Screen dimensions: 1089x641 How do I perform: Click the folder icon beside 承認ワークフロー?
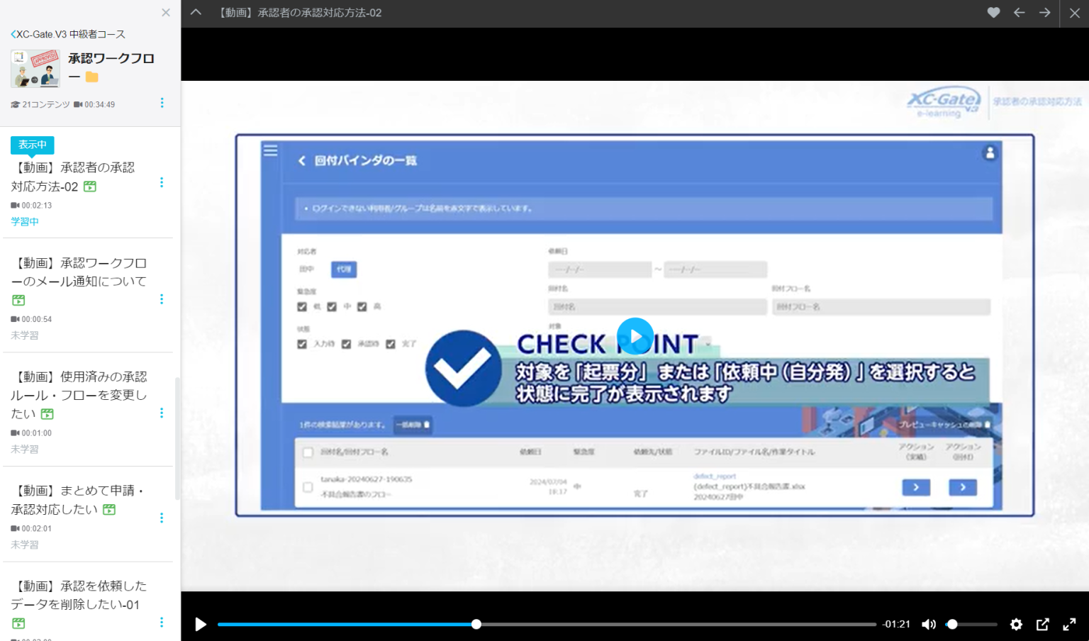91,77
